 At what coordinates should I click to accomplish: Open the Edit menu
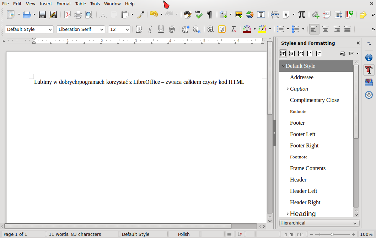[17, 4]
